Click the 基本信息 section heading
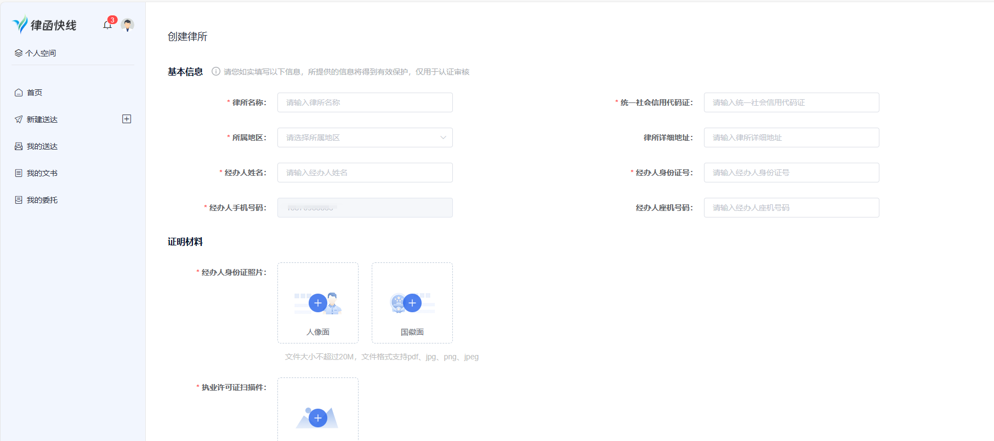The image size is (994, 441). pos(185,72)
